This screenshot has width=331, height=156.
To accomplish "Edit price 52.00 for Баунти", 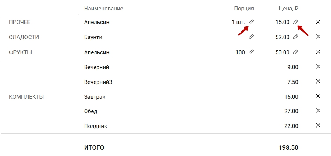I will click(x=296, y=37).
